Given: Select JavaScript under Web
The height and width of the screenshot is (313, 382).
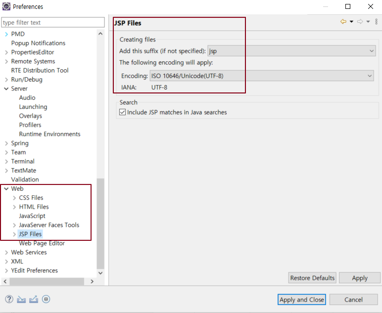Looking at the screenshot, I should pos(32,216).
